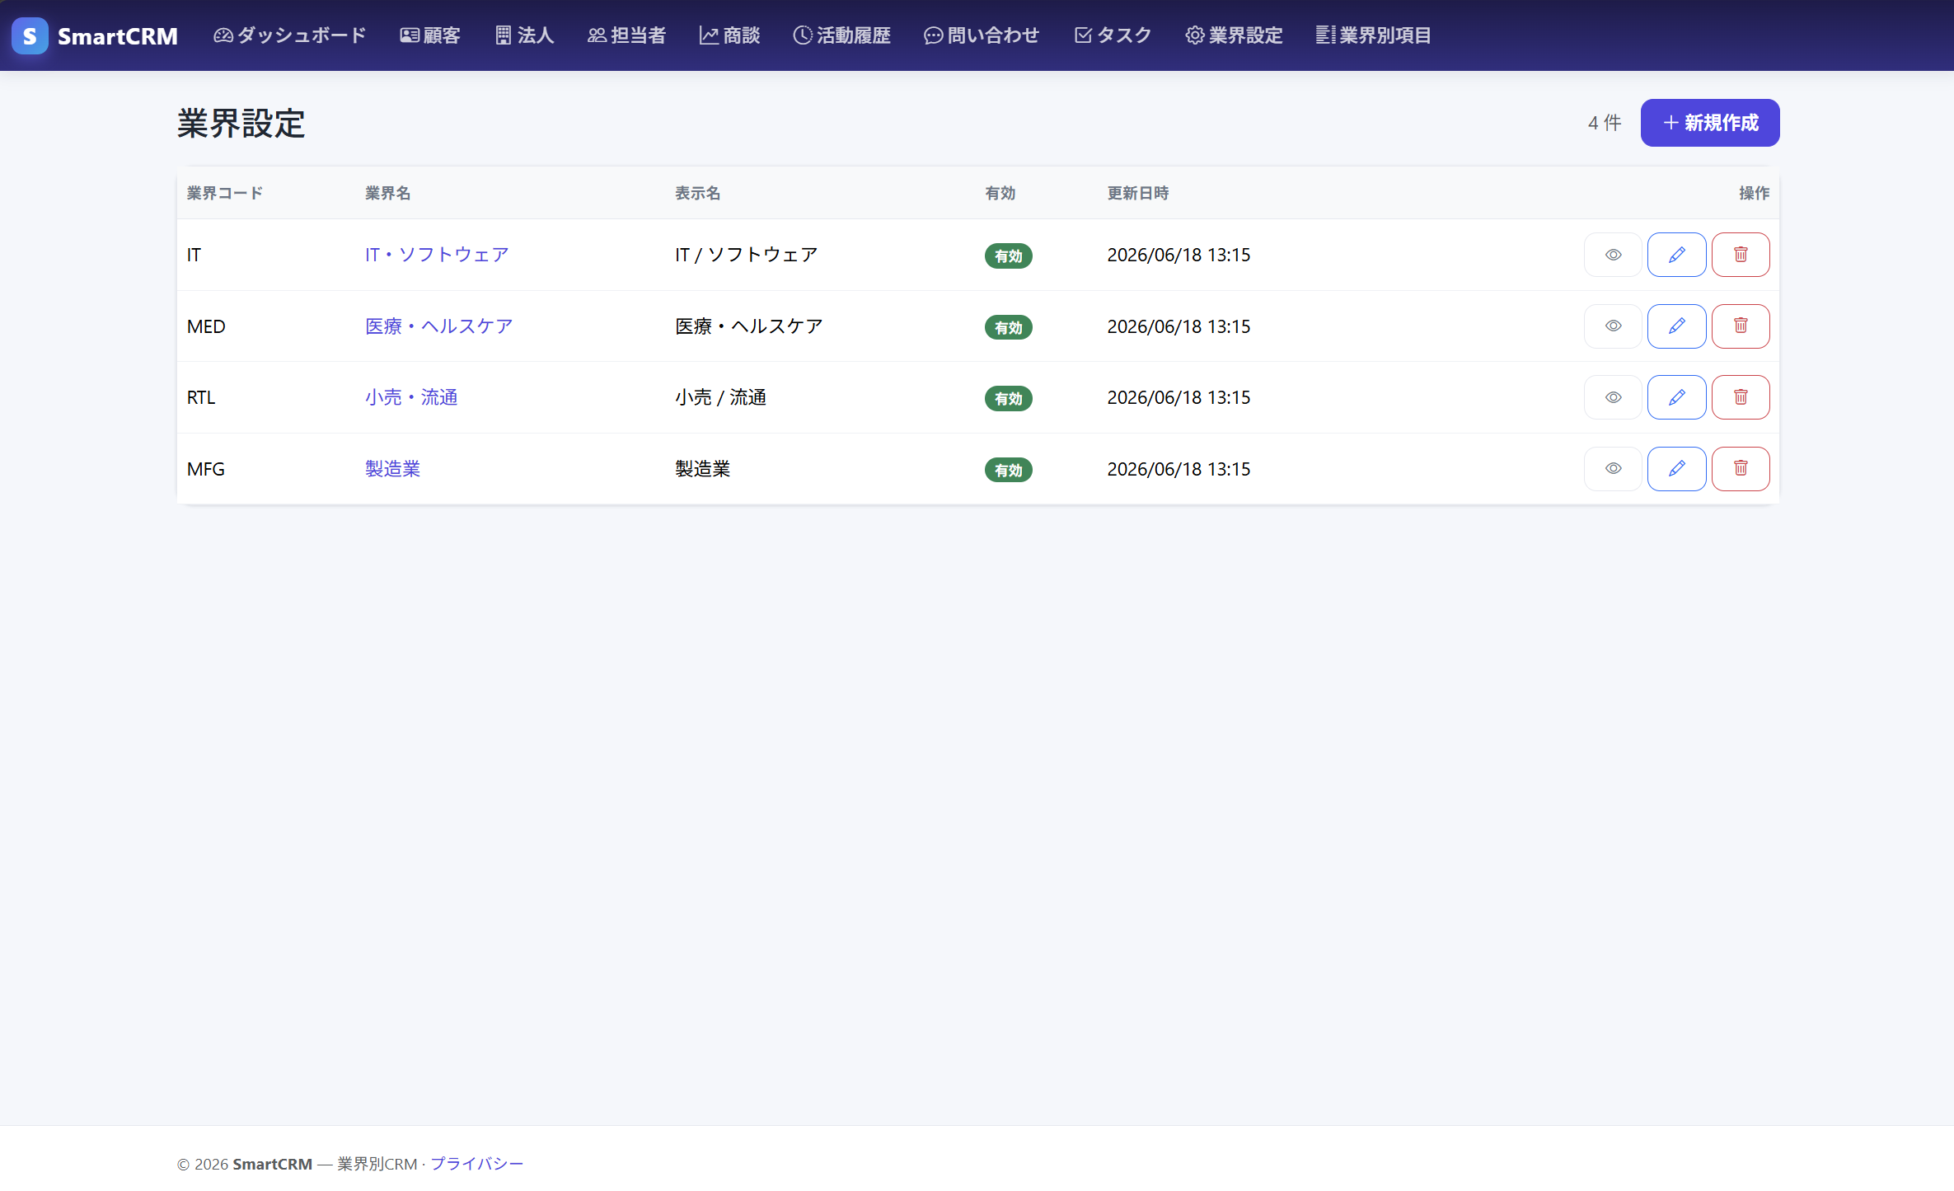Open the 医療・ヘルスケア industry link
The height and width of the screenshot is (1191, 1954).
pos(438,326)
